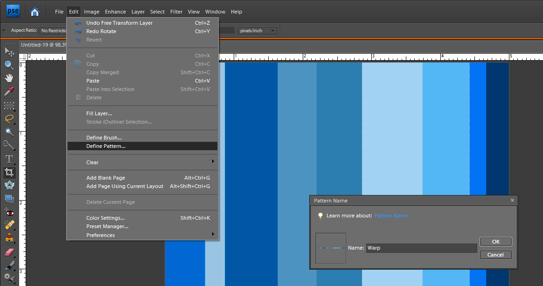Choose the Lasso tool
Viewport: 543px width, 286px height.
point(9,119)
